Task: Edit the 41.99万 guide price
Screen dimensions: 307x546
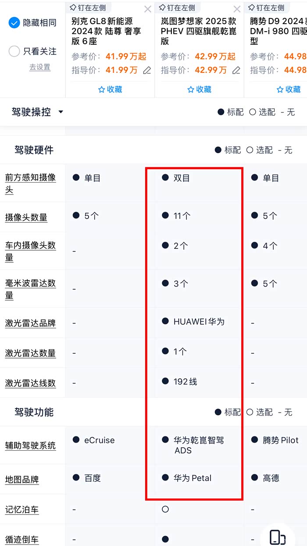Action: 147,70
